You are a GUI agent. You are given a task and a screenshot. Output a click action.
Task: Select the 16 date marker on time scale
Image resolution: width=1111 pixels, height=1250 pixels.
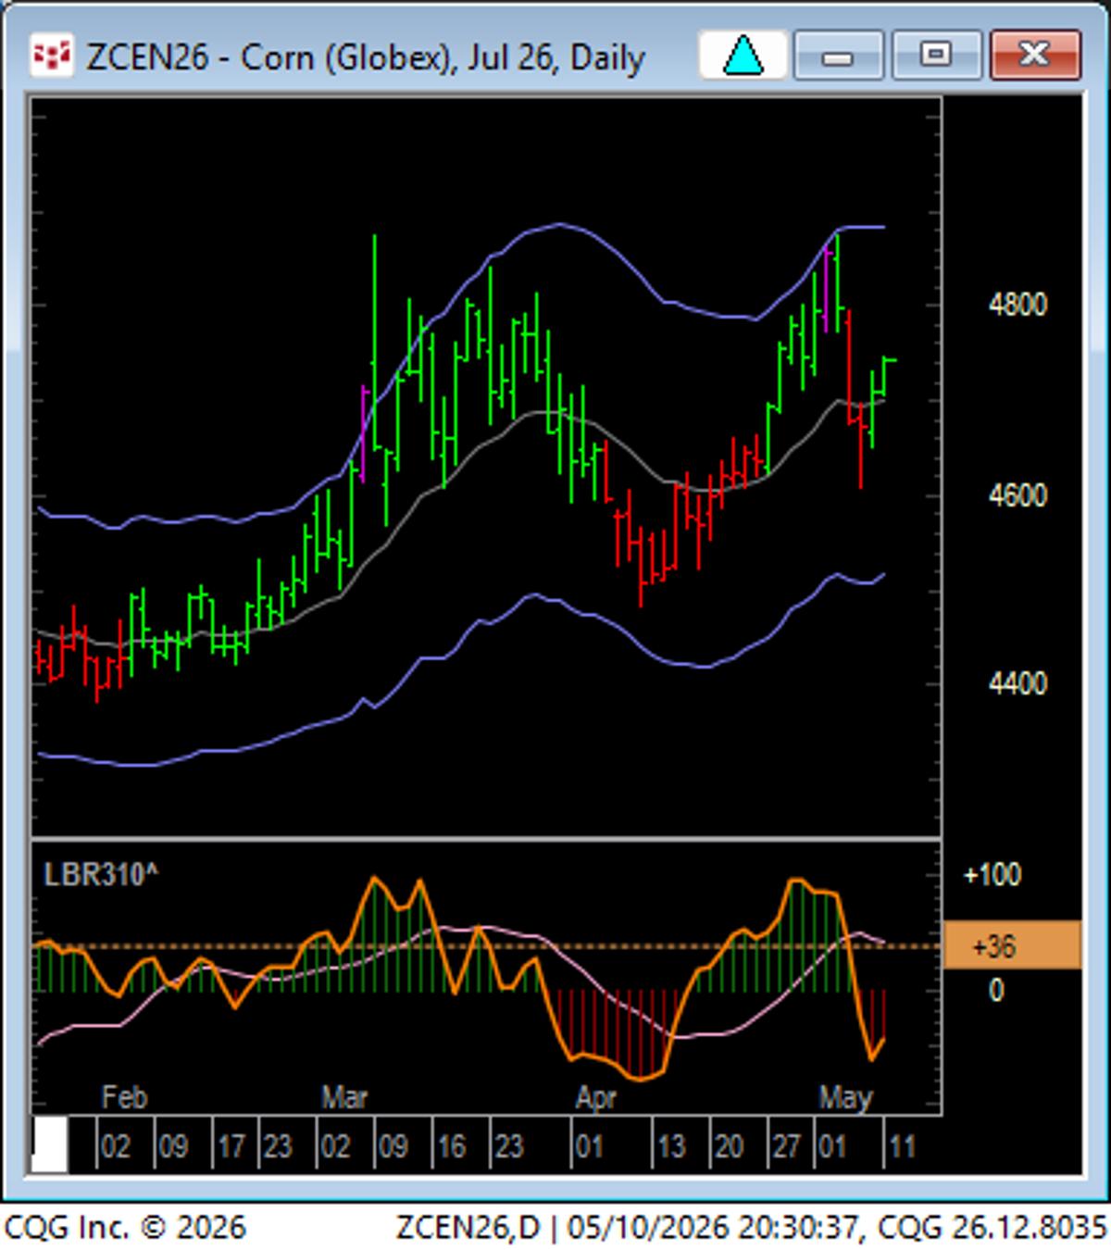pos(451,1148)
